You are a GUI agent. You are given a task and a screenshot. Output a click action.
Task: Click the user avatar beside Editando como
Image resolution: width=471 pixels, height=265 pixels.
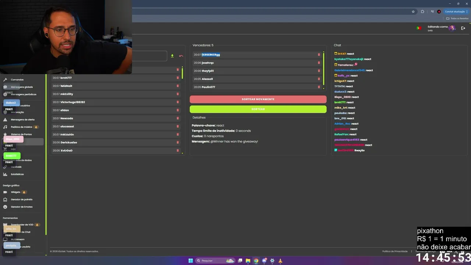(x=452, y=28)
